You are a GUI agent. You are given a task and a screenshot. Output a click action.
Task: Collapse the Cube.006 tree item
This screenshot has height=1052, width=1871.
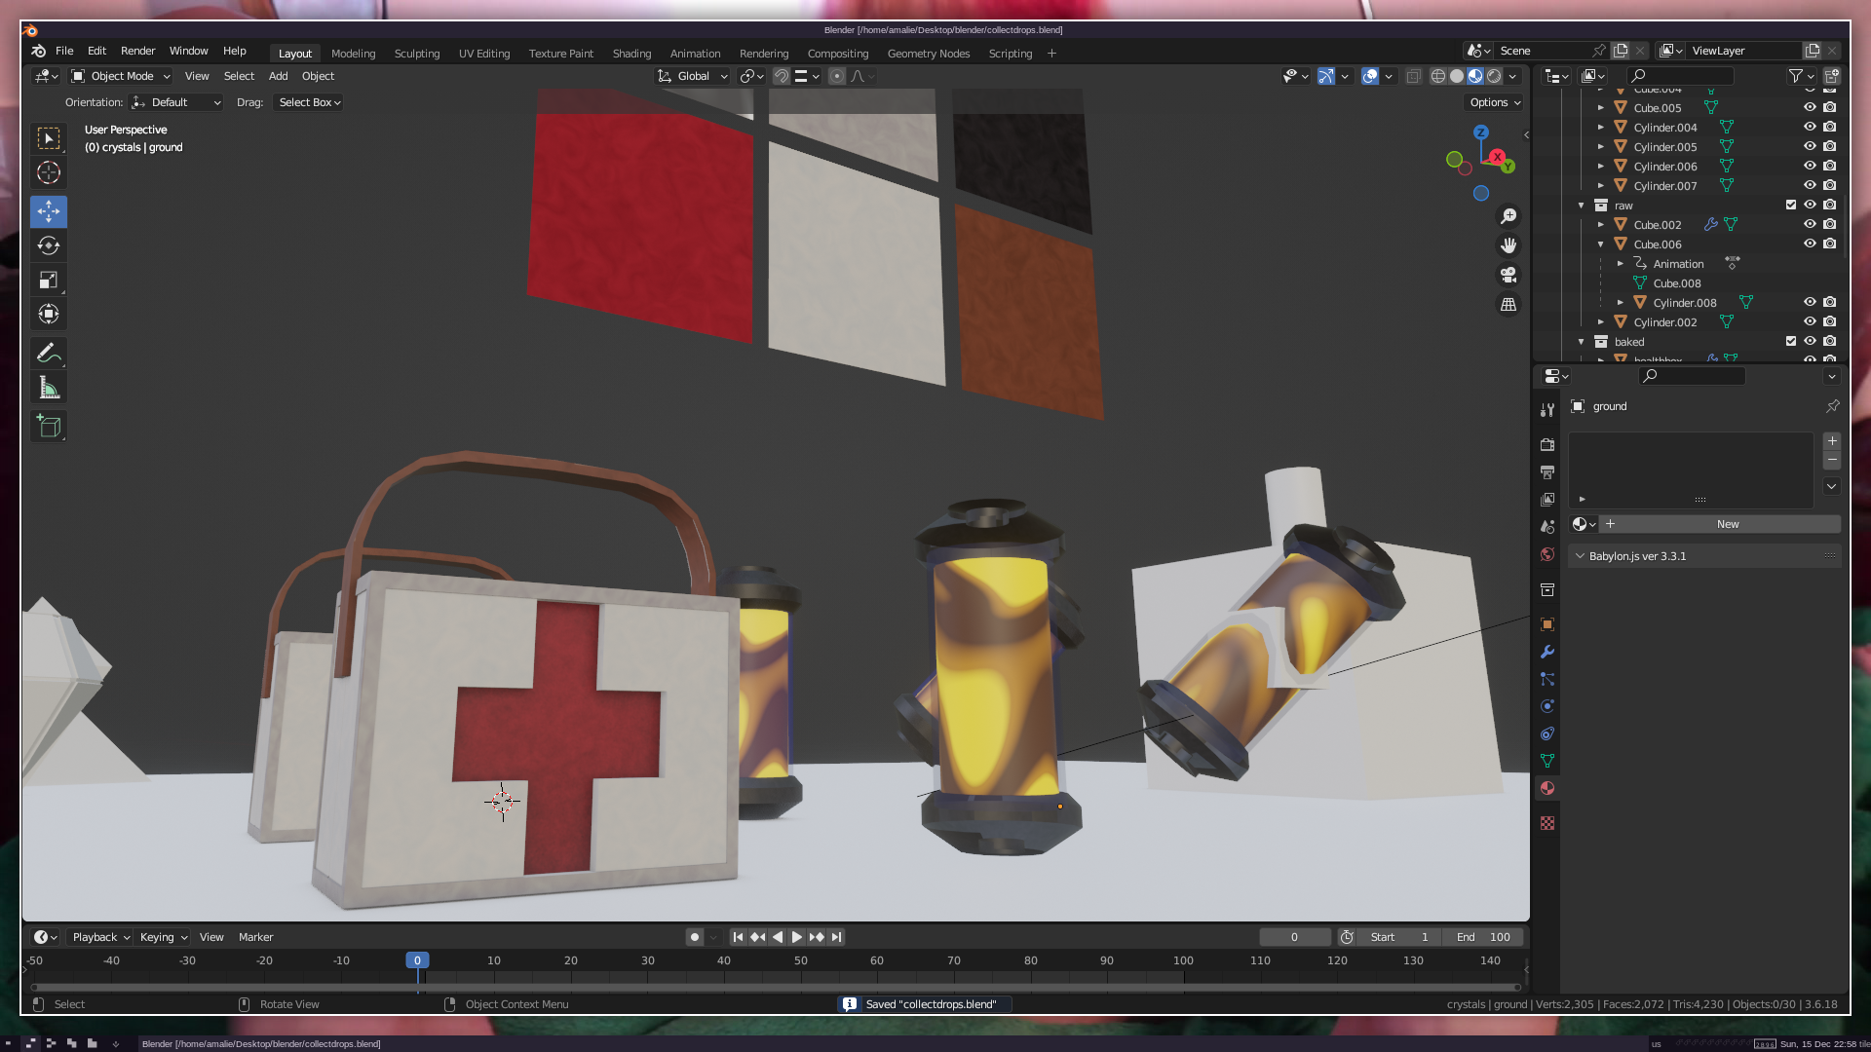click(1600, 244)
